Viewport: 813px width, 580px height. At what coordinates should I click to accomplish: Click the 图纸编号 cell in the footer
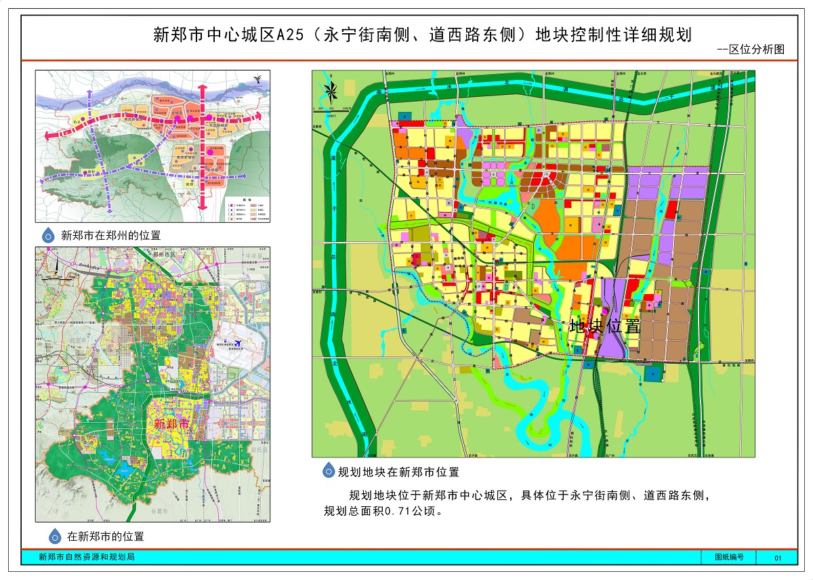tap(729, 557)
